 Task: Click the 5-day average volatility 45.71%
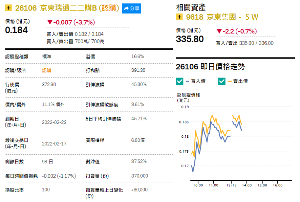pyautogui.click(x=139, y=119)
